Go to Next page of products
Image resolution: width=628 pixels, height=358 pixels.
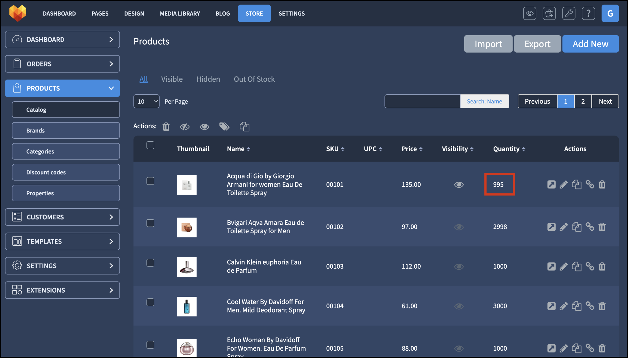point(605,101)
